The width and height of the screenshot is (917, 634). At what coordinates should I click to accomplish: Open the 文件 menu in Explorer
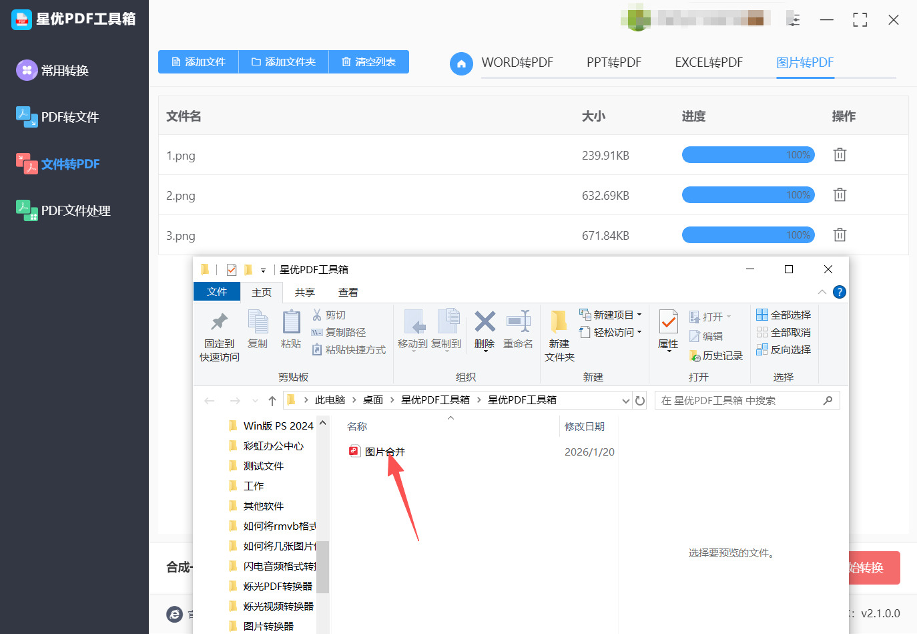pyautogui.click(x=217, y=292)
